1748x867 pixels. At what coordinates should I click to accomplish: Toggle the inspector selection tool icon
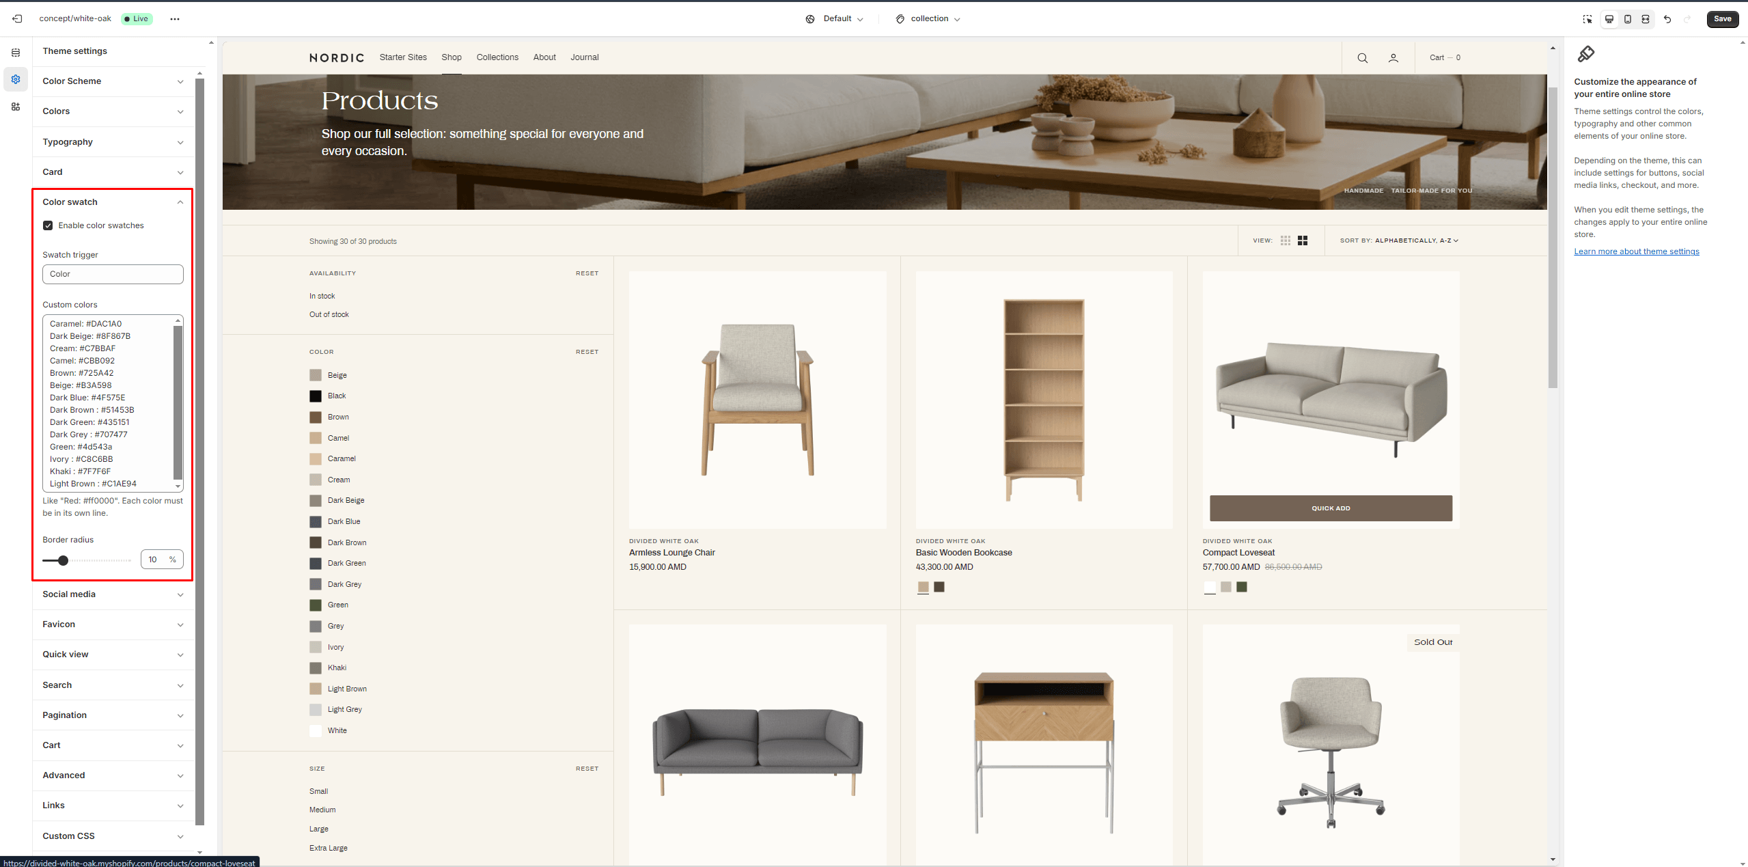1587,19
